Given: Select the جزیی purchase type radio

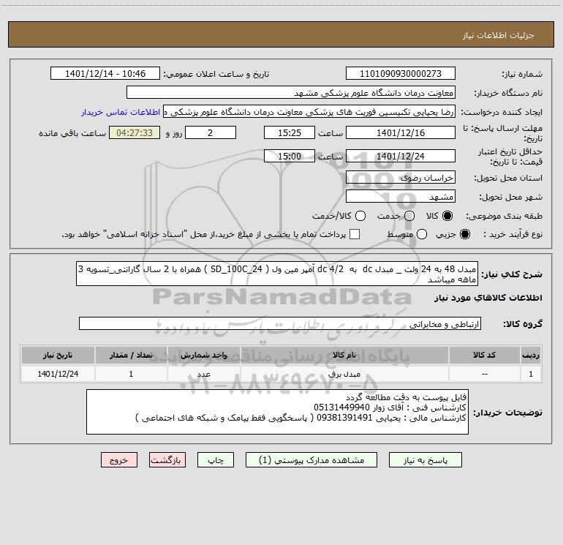Looking at the screenshot, I should coord(464,234).
